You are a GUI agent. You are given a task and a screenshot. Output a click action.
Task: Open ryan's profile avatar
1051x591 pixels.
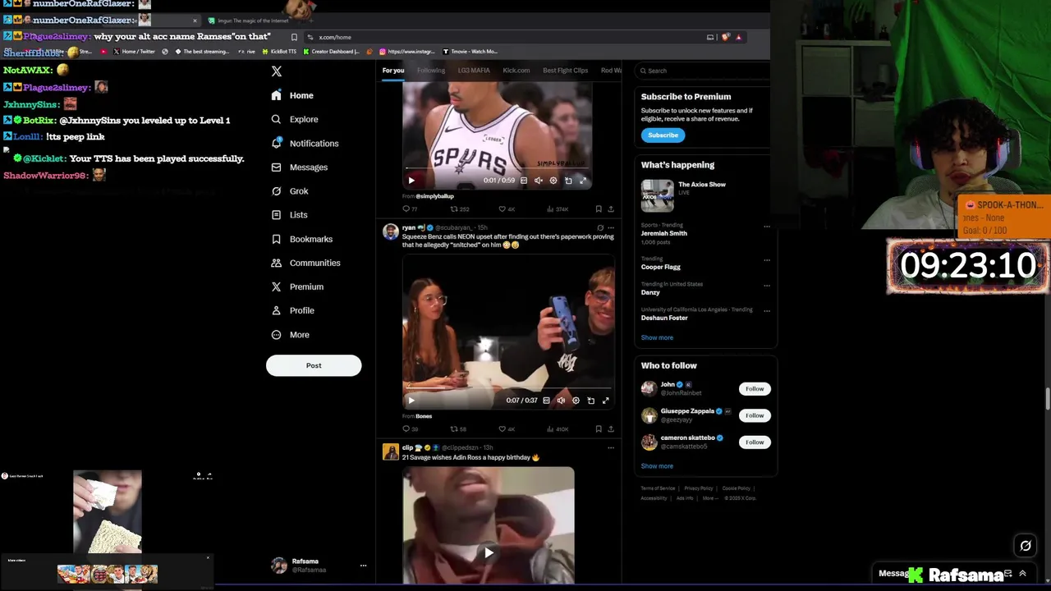391,231
